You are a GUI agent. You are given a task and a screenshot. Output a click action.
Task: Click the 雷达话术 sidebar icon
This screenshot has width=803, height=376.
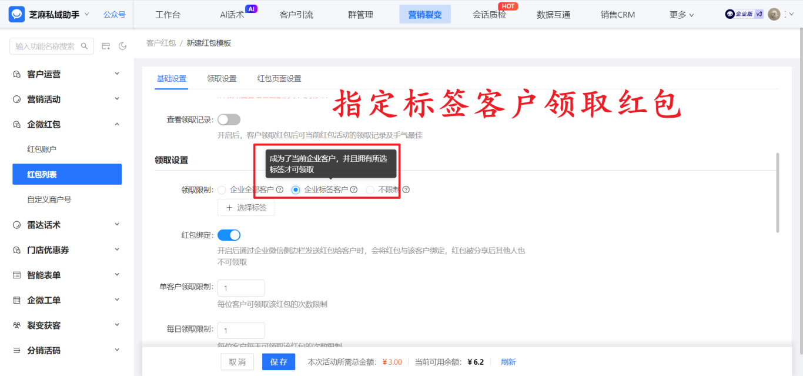pos(16,225)
